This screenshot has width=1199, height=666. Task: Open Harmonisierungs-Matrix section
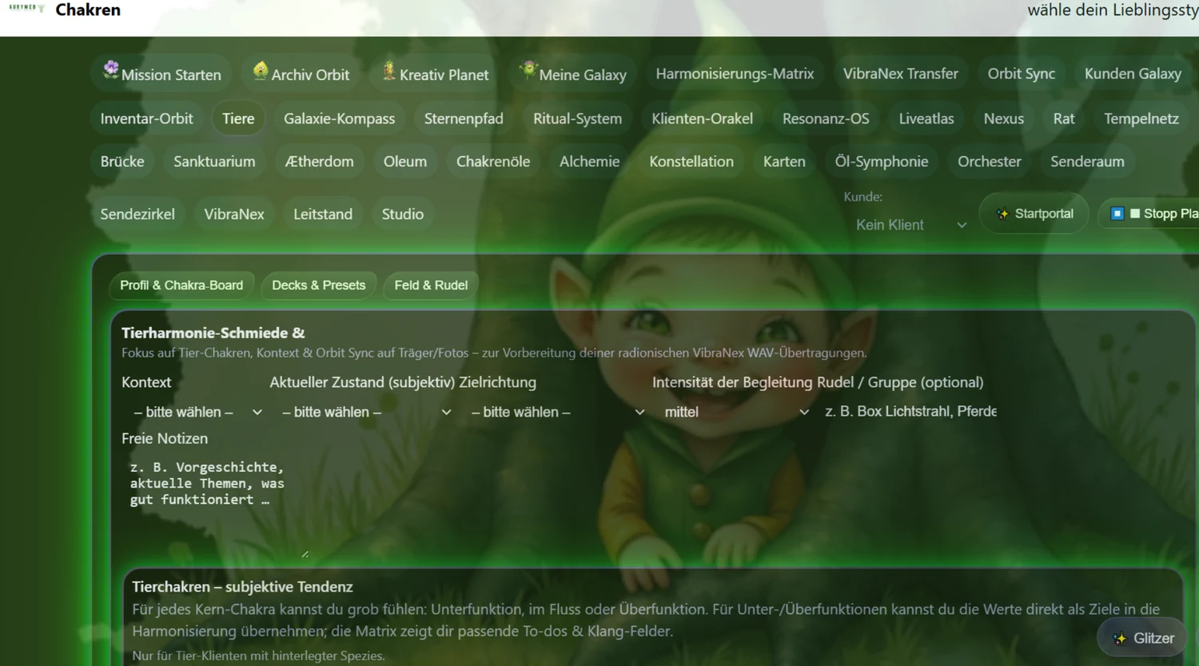click(735, 74)
